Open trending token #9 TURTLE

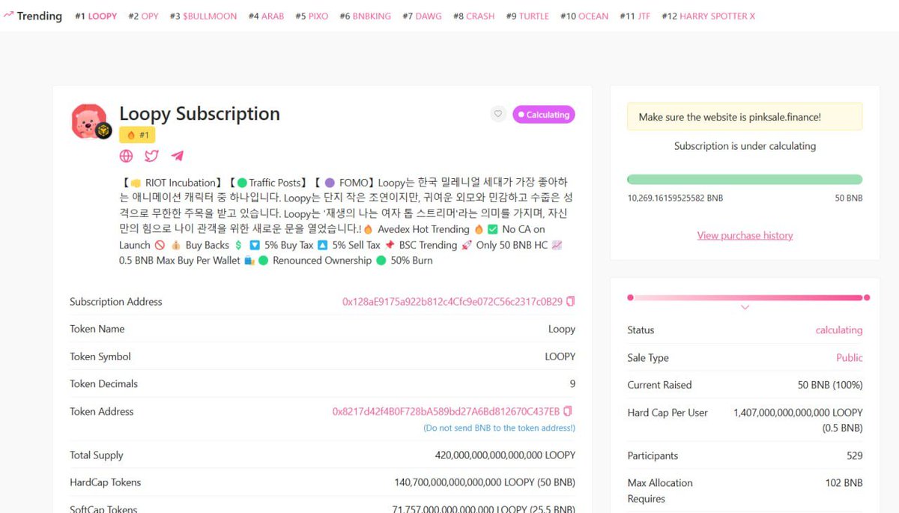pos(527,16)
